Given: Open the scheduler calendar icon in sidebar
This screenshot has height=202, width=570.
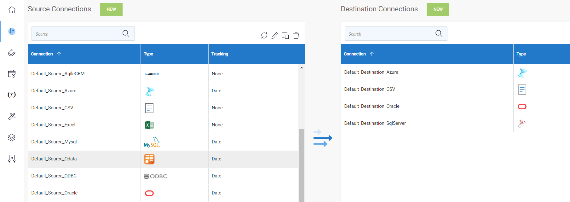Looking at the screenshot, I should [12, 74].
